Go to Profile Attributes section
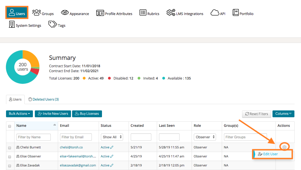 pos(114,13)
